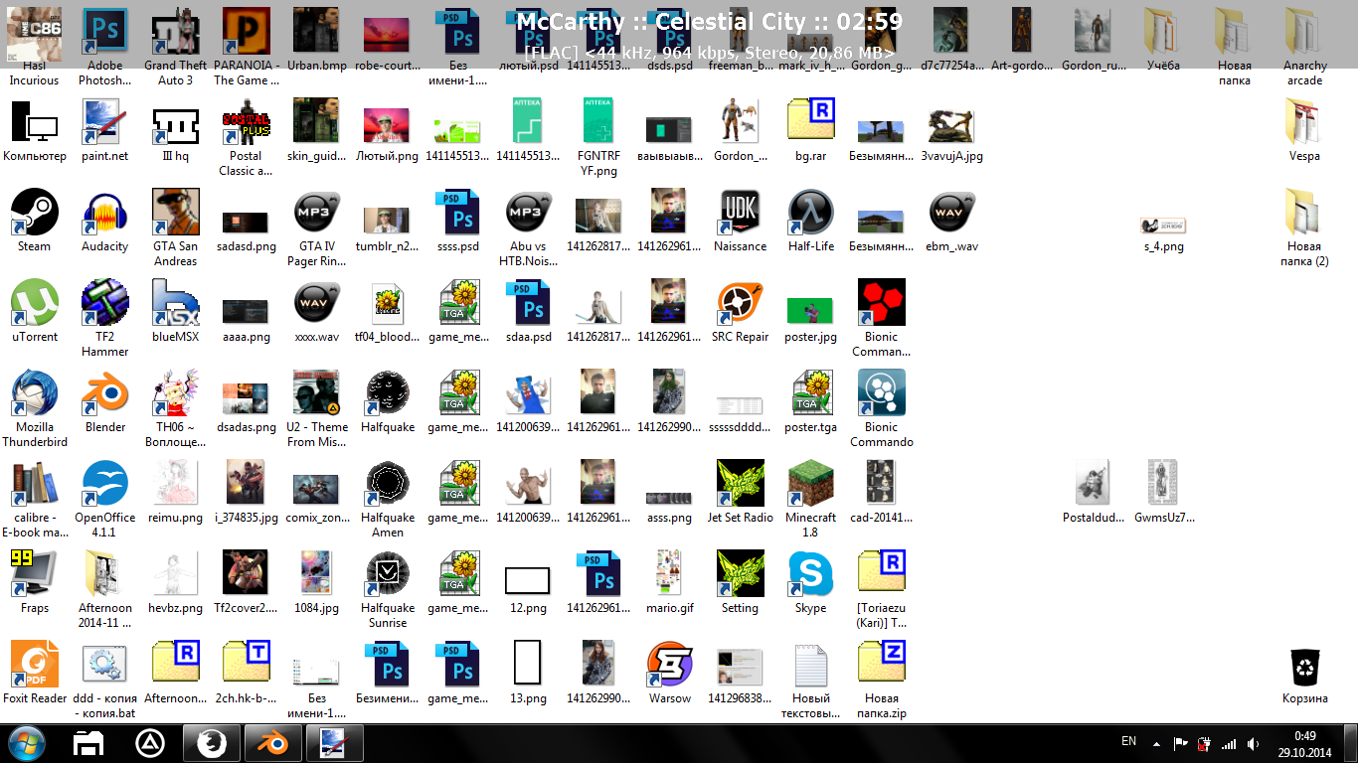Select the ssss.psd Photoshop file

pos(457,214)
